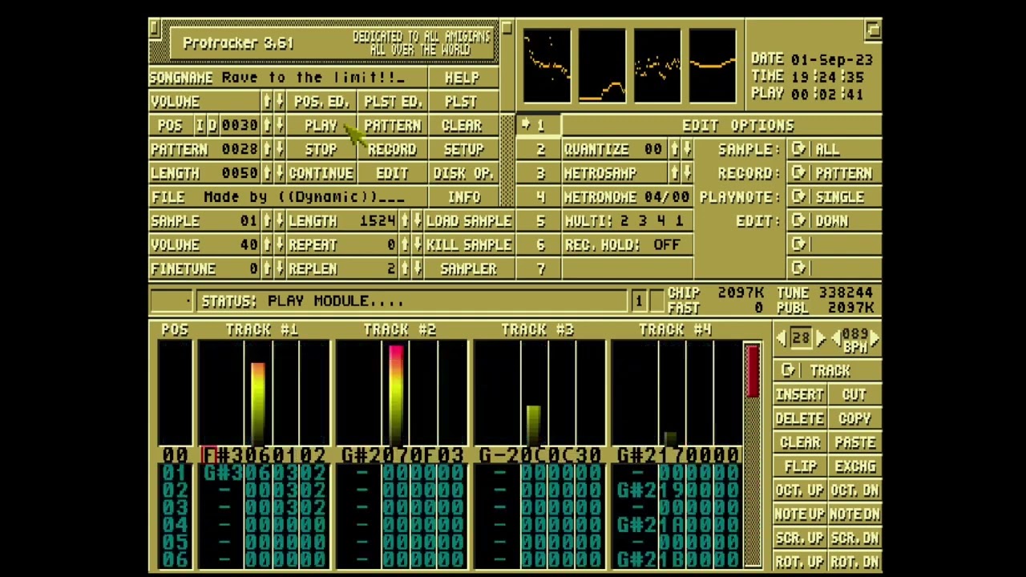Screen dimensions: 1026x577
Task: Click the STOP button
Action: [321, 150]
